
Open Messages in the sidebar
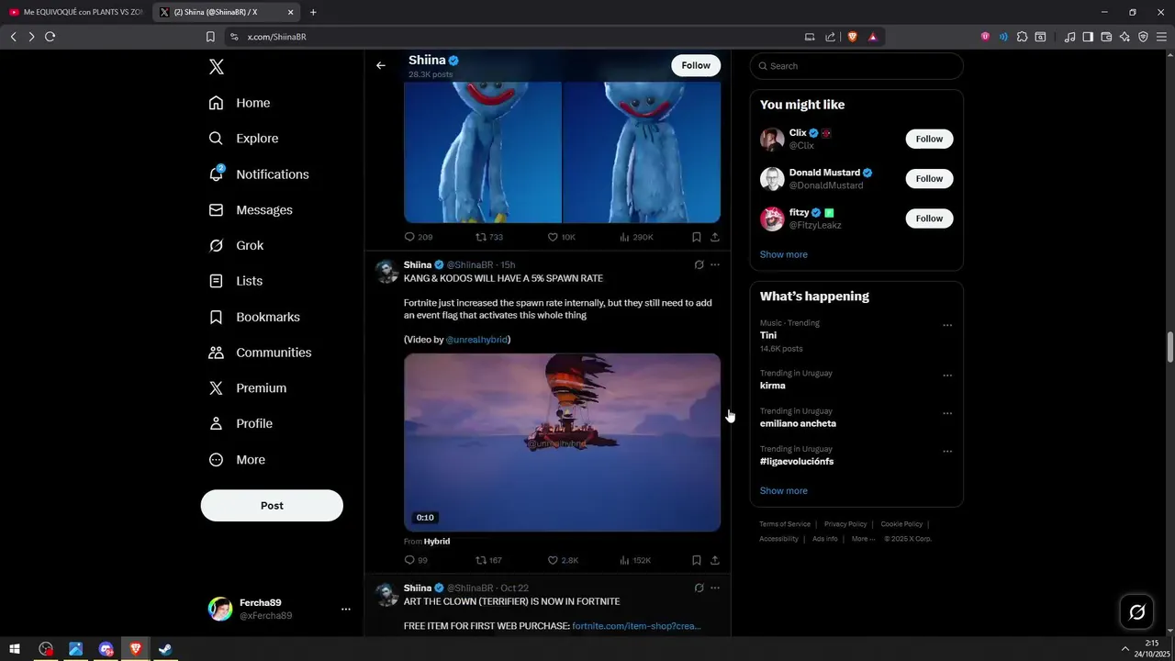(251, 210)
